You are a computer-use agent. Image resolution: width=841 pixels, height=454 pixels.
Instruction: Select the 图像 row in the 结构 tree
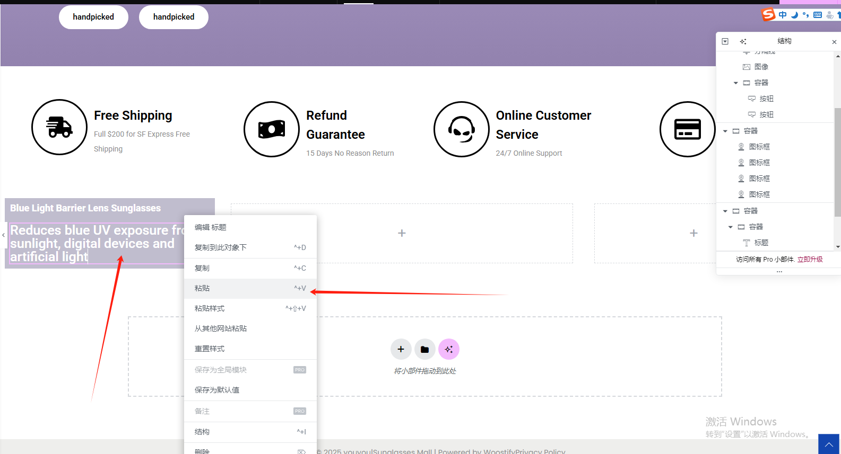pyautogui.click(x=775, y=67)
